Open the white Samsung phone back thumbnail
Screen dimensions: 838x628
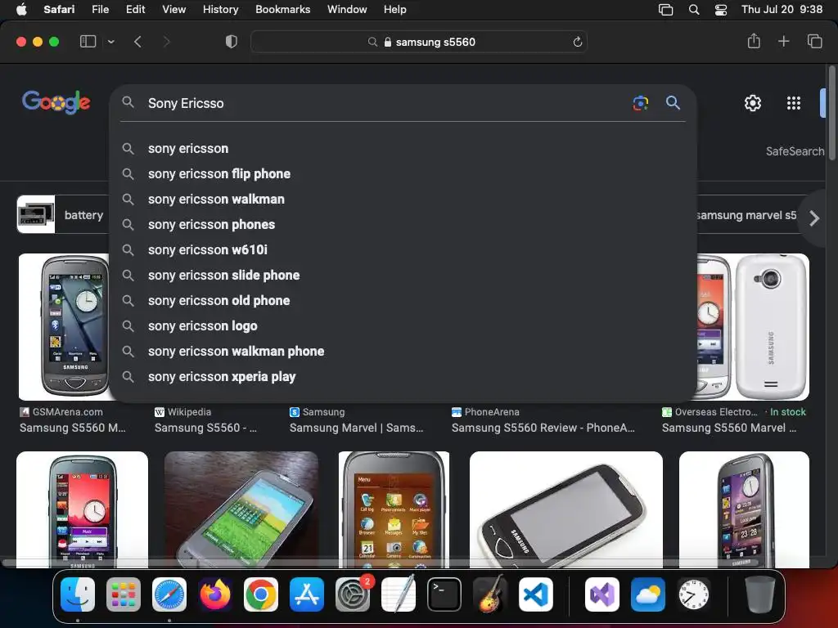(x=753, y=327)
